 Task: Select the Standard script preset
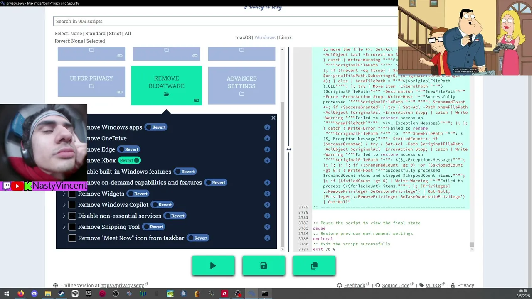tap(95, 34)
